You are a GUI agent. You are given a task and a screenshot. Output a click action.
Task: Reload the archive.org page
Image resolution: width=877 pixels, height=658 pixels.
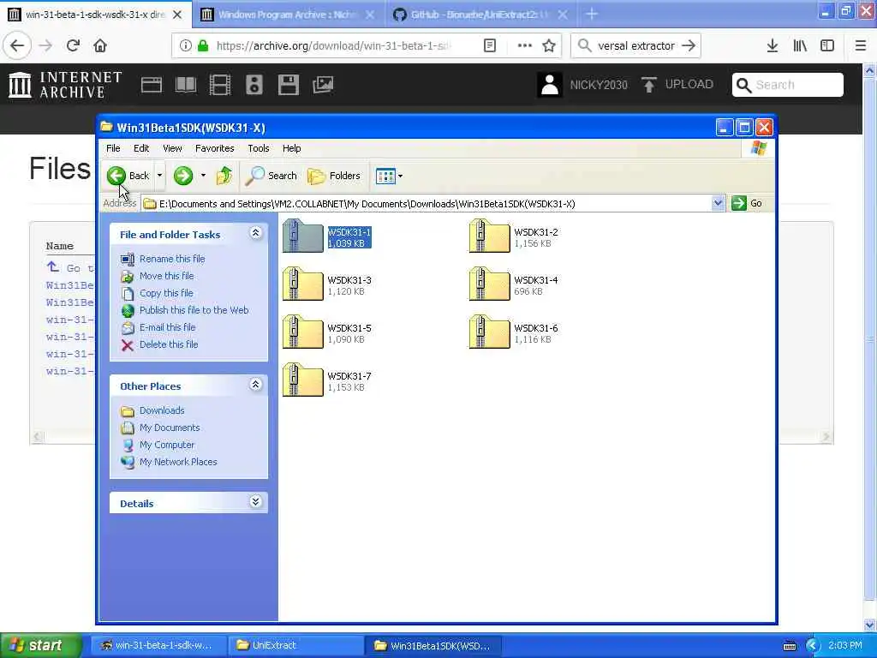(x=74, y=45)
